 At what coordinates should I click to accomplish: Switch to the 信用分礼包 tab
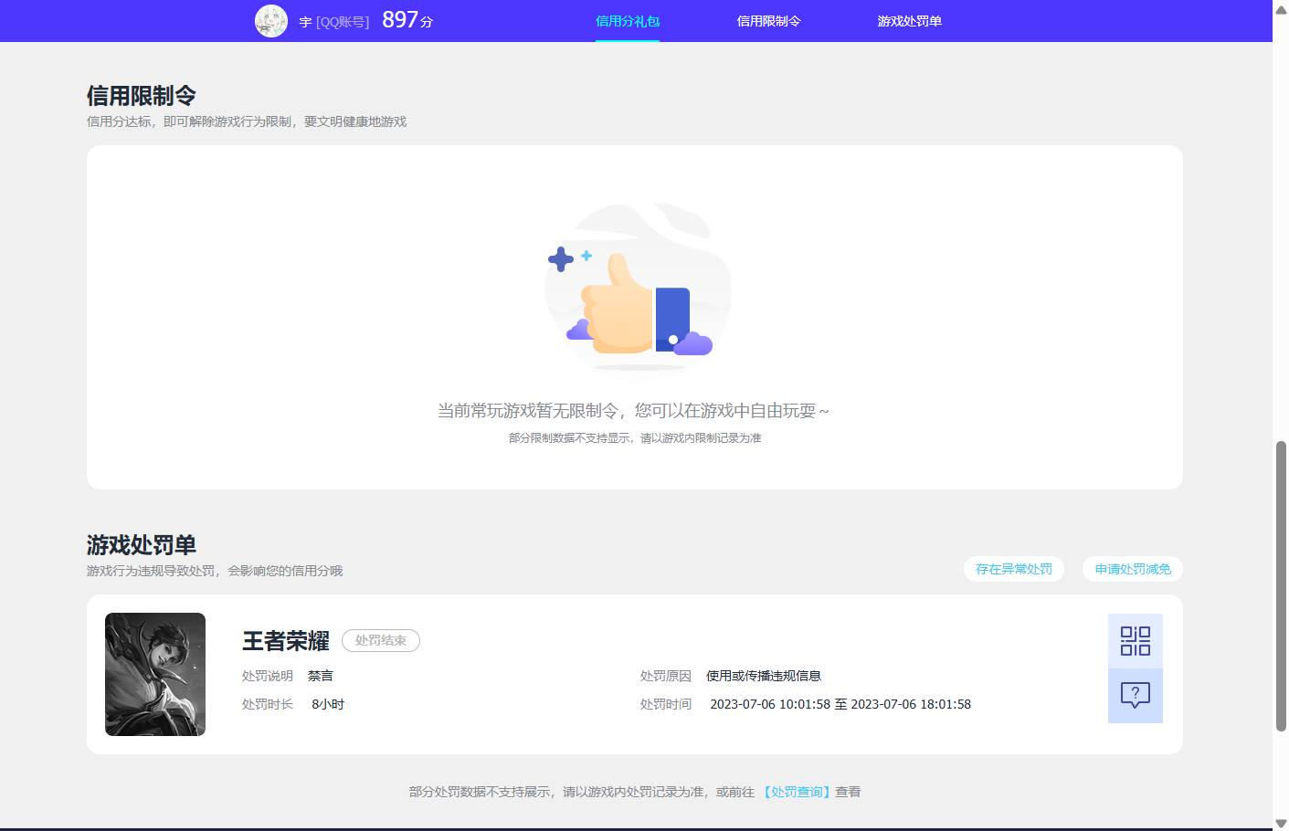coord(627,20)
